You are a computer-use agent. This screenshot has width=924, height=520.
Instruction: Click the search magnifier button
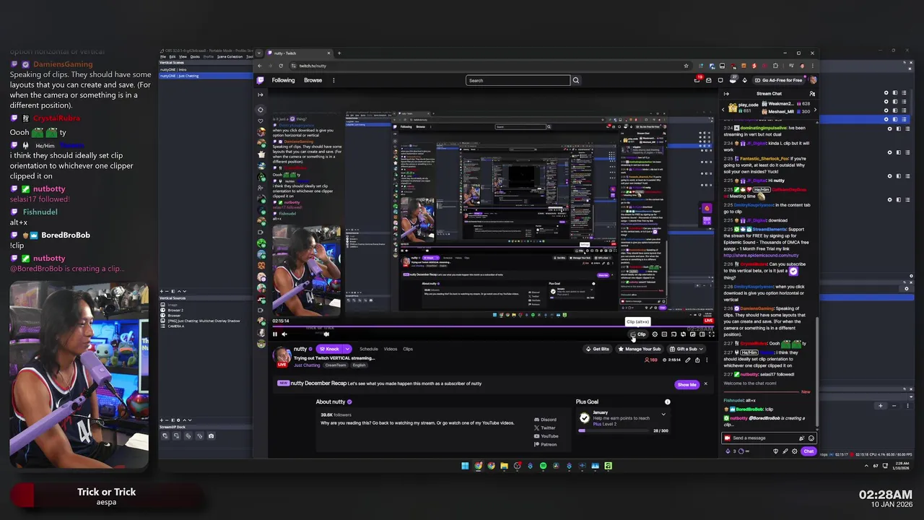pos(575,80)
